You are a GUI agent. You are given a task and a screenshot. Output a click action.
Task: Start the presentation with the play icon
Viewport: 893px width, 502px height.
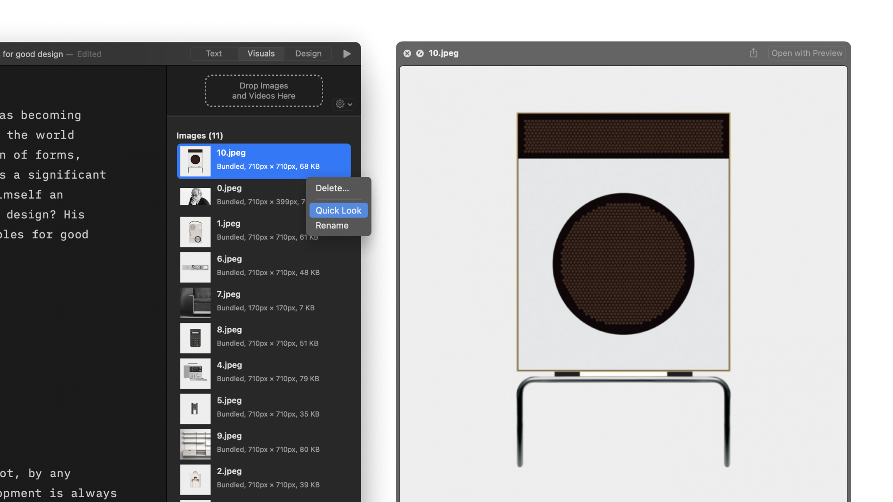pos(347,54)
